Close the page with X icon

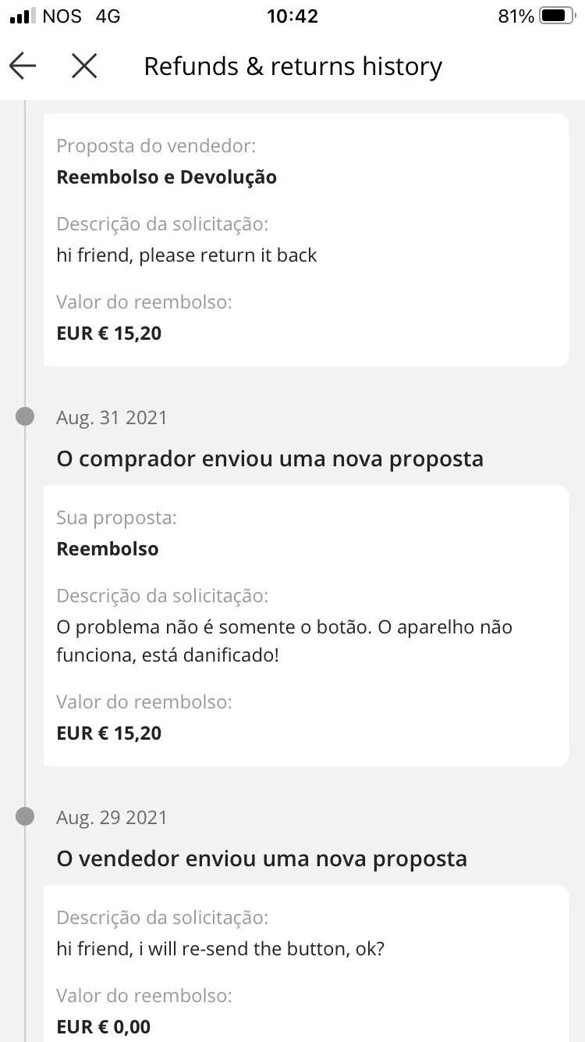pyautogui.click(x=84, y=66)
